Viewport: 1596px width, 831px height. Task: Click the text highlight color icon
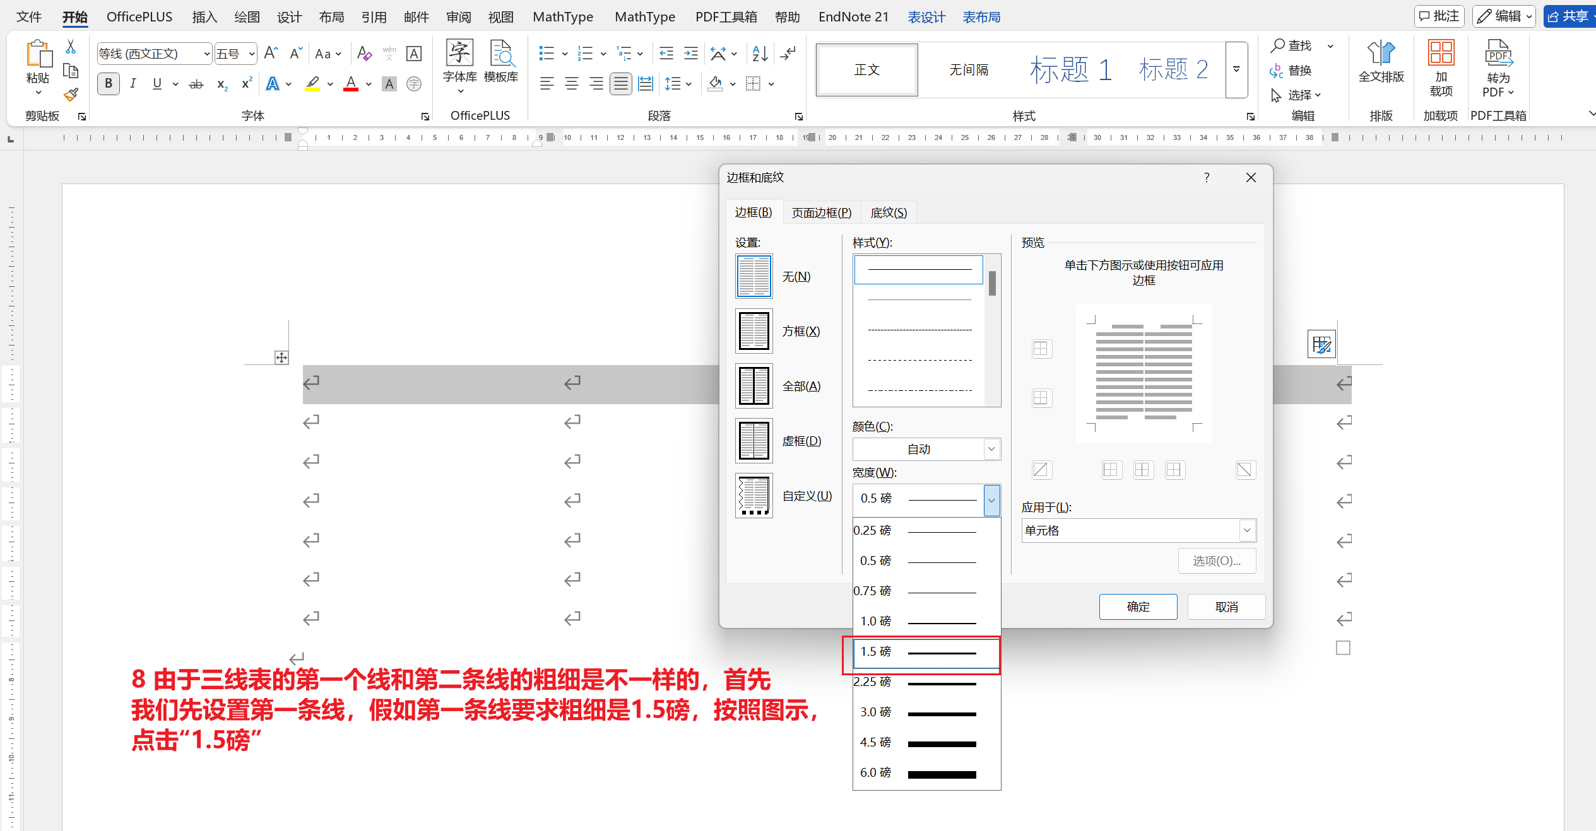(312, 84)
